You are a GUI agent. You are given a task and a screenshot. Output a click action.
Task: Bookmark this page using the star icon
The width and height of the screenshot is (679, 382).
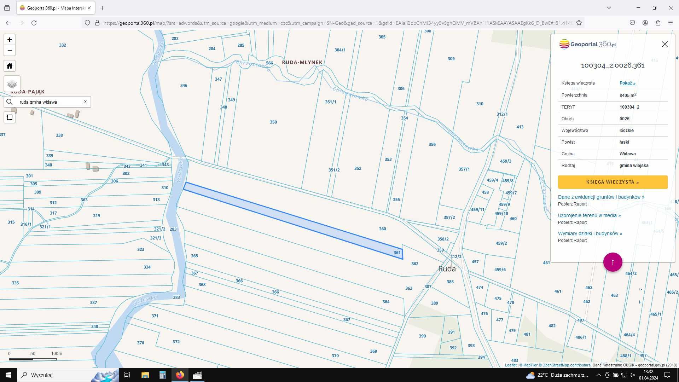(579, 23)
